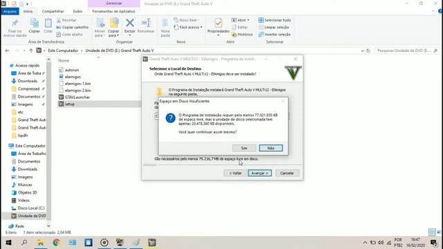The height and width of the screenshot is (249, 443).
Task: Select Este Computador in navigation pane
Action: coord(30,146)
